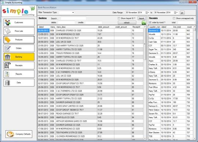
Task: Open Data via the database icon
Action: (7, 83)
